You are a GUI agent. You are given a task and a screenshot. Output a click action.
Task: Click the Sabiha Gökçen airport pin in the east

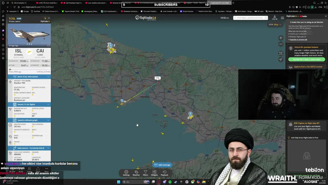[190, 114]
